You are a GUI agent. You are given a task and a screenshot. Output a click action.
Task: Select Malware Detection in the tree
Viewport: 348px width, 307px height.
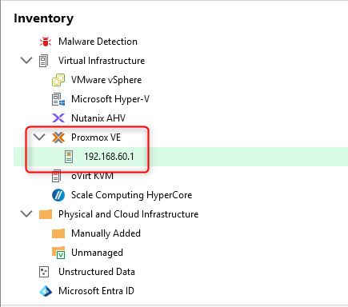[x=98, y=42]
